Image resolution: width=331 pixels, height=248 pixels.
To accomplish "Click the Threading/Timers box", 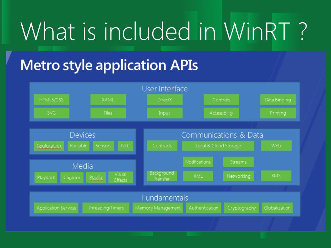I will 106,208.
